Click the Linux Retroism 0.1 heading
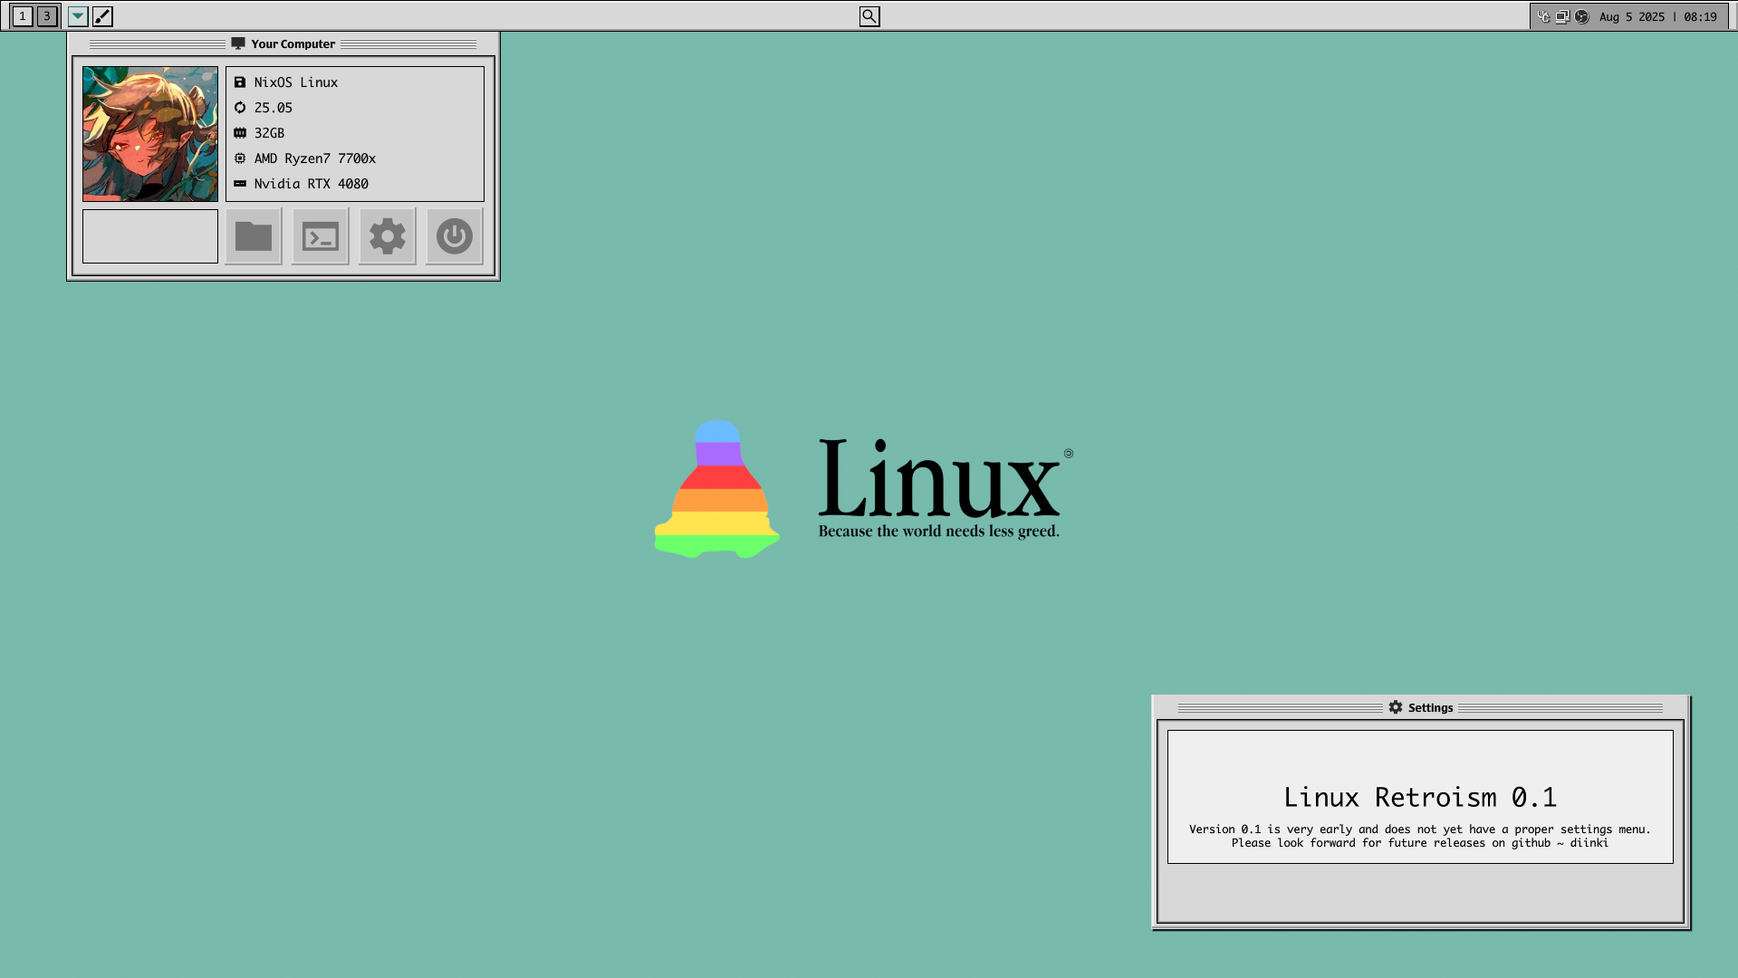The height and width of the screenshot is (978, 1738). click(1420, 797)
